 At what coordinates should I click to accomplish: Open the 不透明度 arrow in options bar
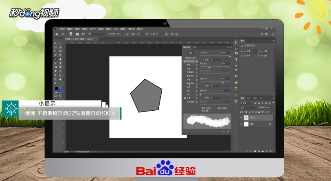tap(123, 34)
